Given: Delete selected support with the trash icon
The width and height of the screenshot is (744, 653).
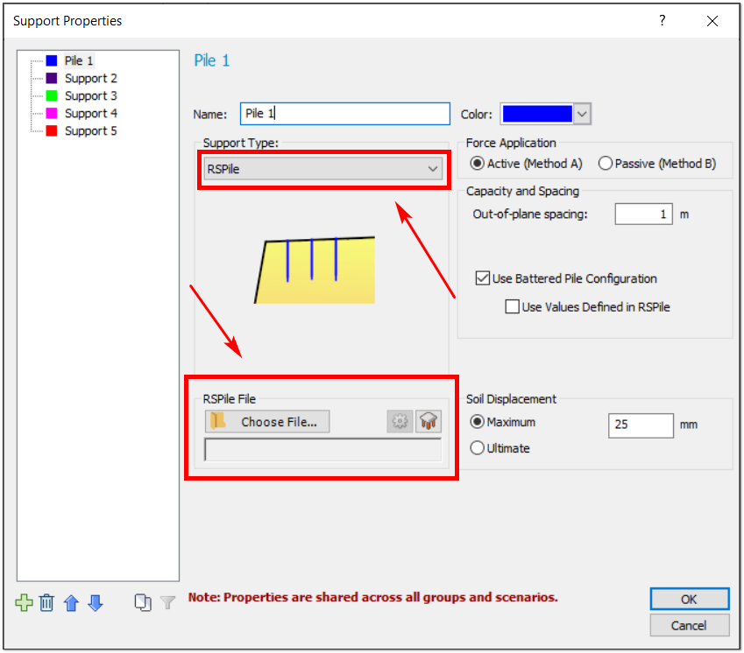Looking at the screenshot, I should click(46, 603).
